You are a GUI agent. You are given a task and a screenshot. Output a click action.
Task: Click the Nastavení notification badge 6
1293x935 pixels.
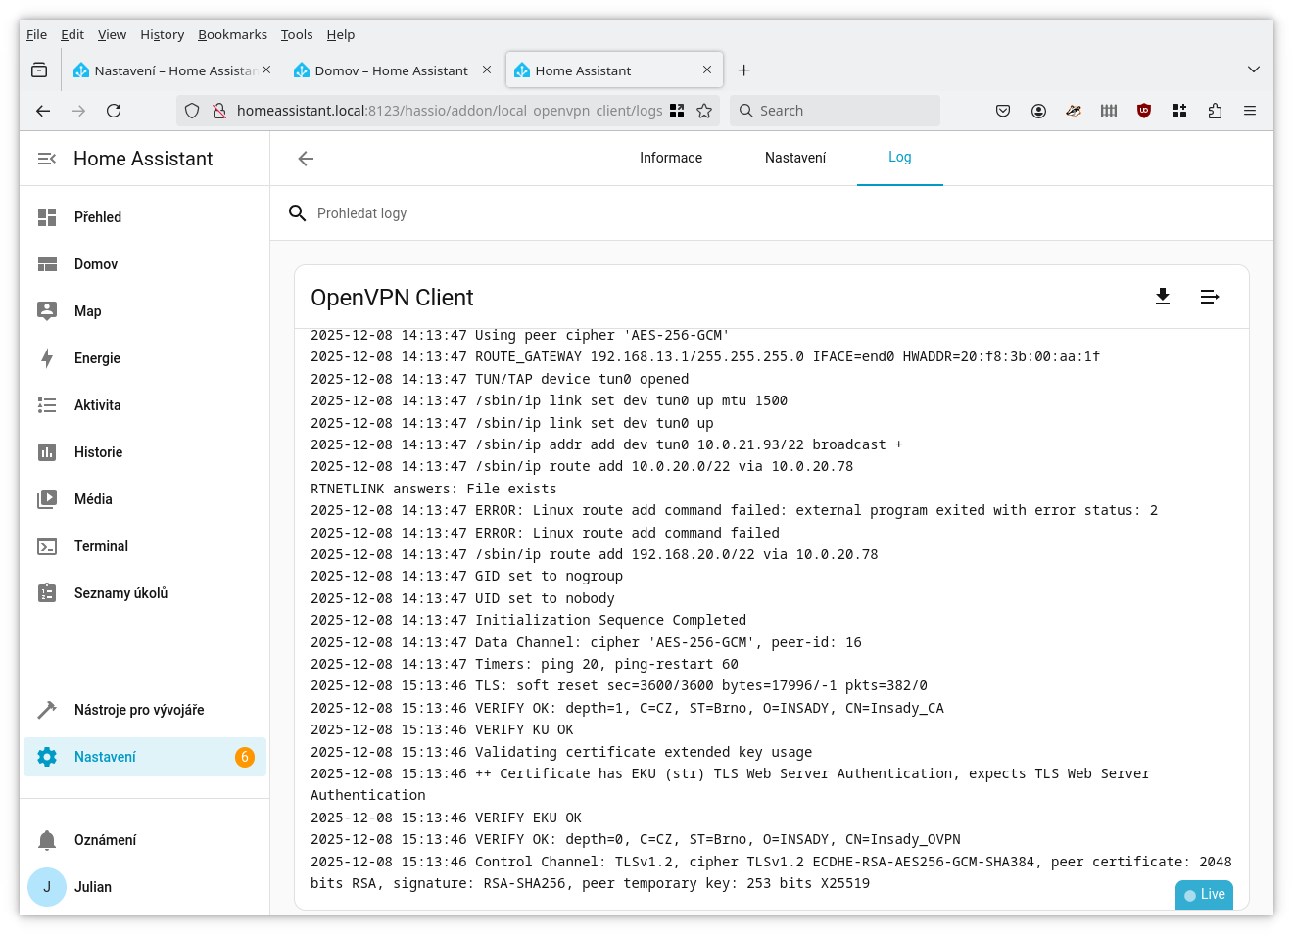tap(245, 757)
